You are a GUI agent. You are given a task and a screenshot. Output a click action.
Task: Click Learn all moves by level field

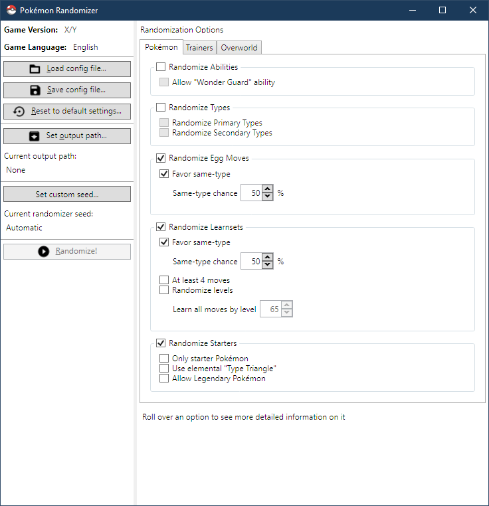coord(271,309)
